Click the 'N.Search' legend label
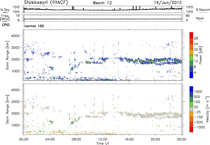210x145 pixels. coord(203,10)
